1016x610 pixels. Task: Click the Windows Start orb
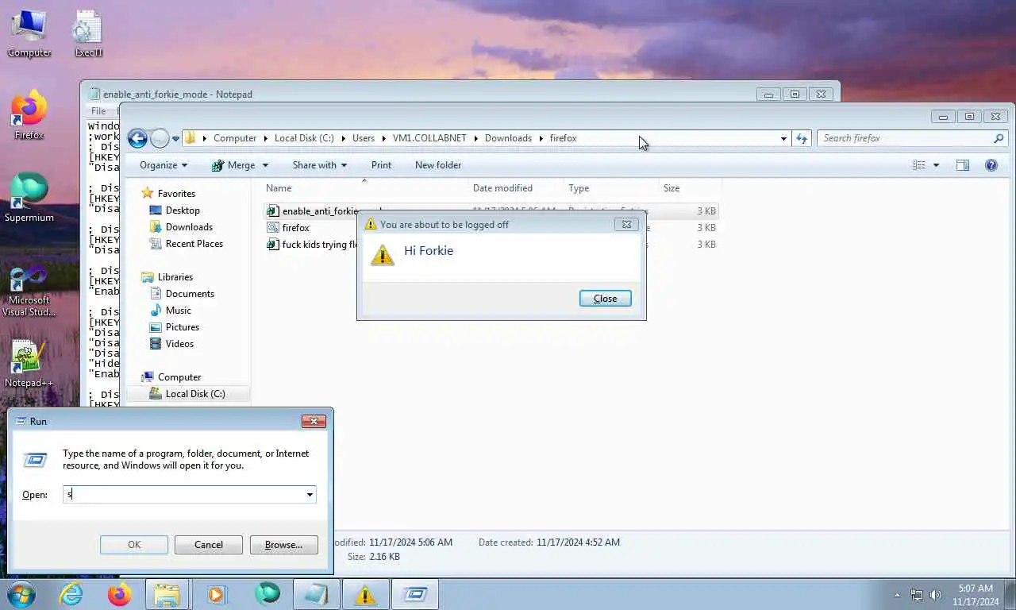pos(21,594)
